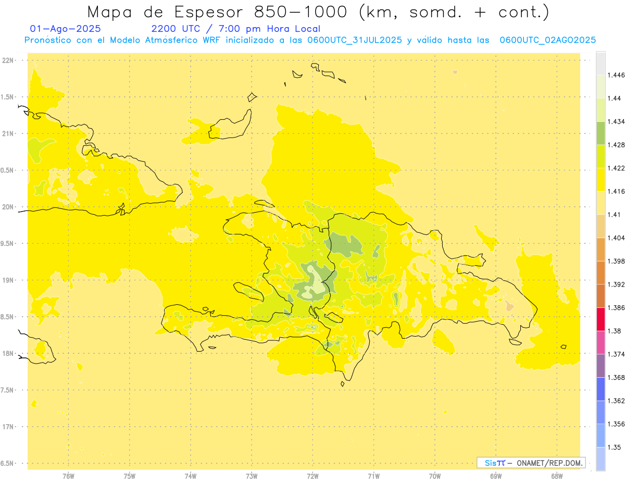Select the bright yellow swatch between 1.416 and 1.422
Screen dimensions: 625x483
601,180
